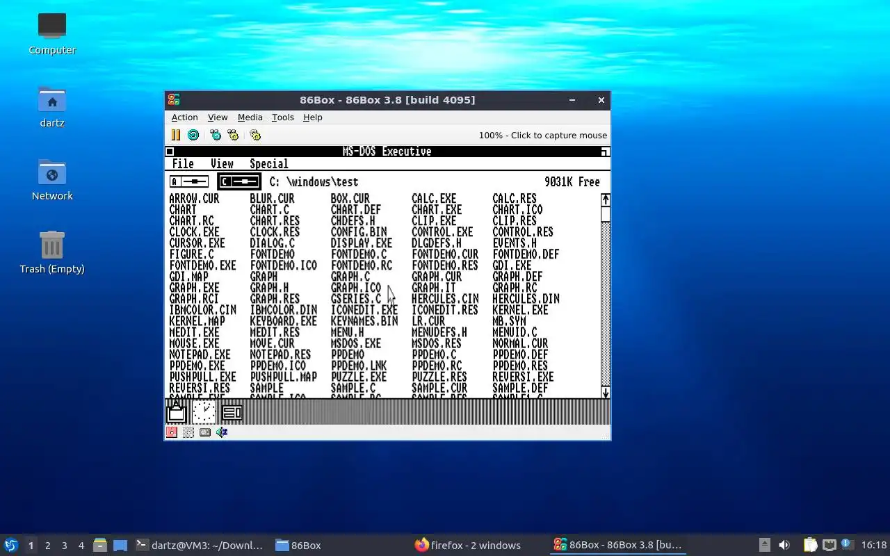Click the minimized Clipboard icon
Viewport: 890px width, 556px height.
pos(177,412)
